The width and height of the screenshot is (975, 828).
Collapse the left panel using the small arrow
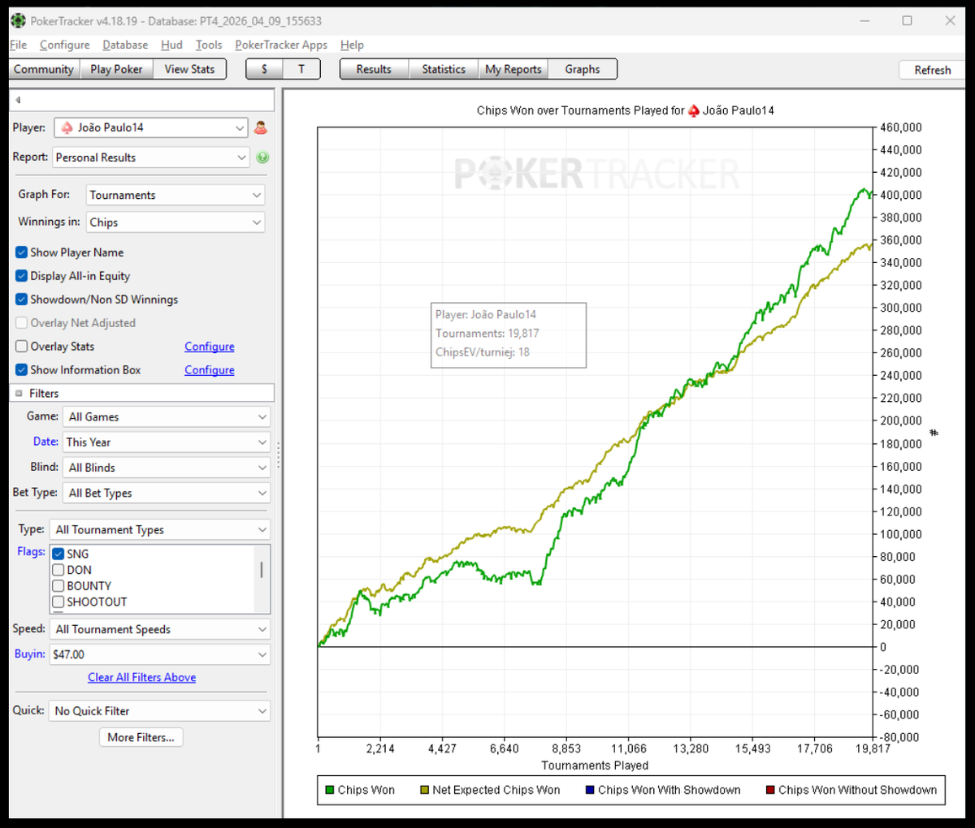(x=18, y=100)
